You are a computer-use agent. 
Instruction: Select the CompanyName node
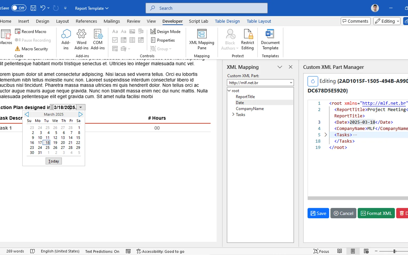250,109
